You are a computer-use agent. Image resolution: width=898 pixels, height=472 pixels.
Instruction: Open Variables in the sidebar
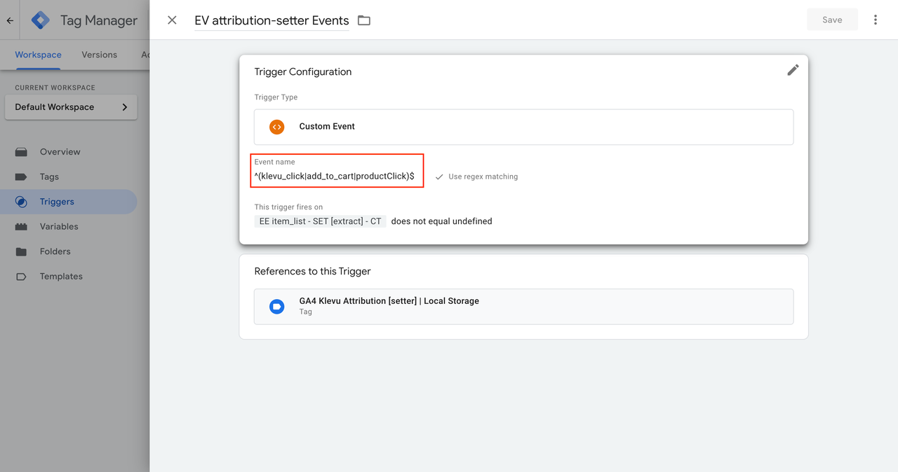pos(59,226)
